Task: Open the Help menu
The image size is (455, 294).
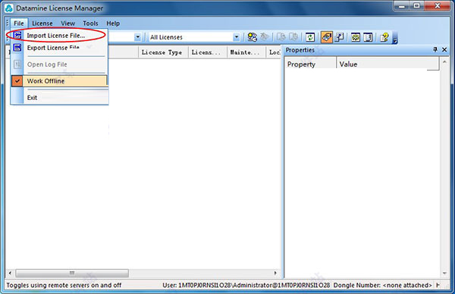Action: pos(113,23)
